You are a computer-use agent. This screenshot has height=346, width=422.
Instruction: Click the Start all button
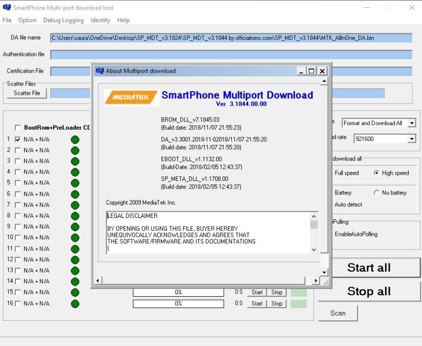click(x=376, y=268)
